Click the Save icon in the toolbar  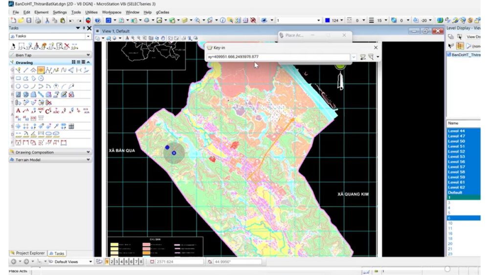click(29, 21)
